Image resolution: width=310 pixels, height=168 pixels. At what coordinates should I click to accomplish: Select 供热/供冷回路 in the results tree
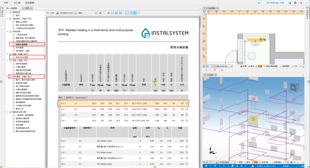click(22, 57)
